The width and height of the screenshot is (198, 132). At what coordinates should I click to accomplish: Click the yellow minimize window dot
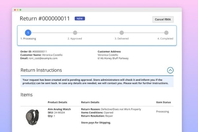pyautogui.click(x=18, y=10)
